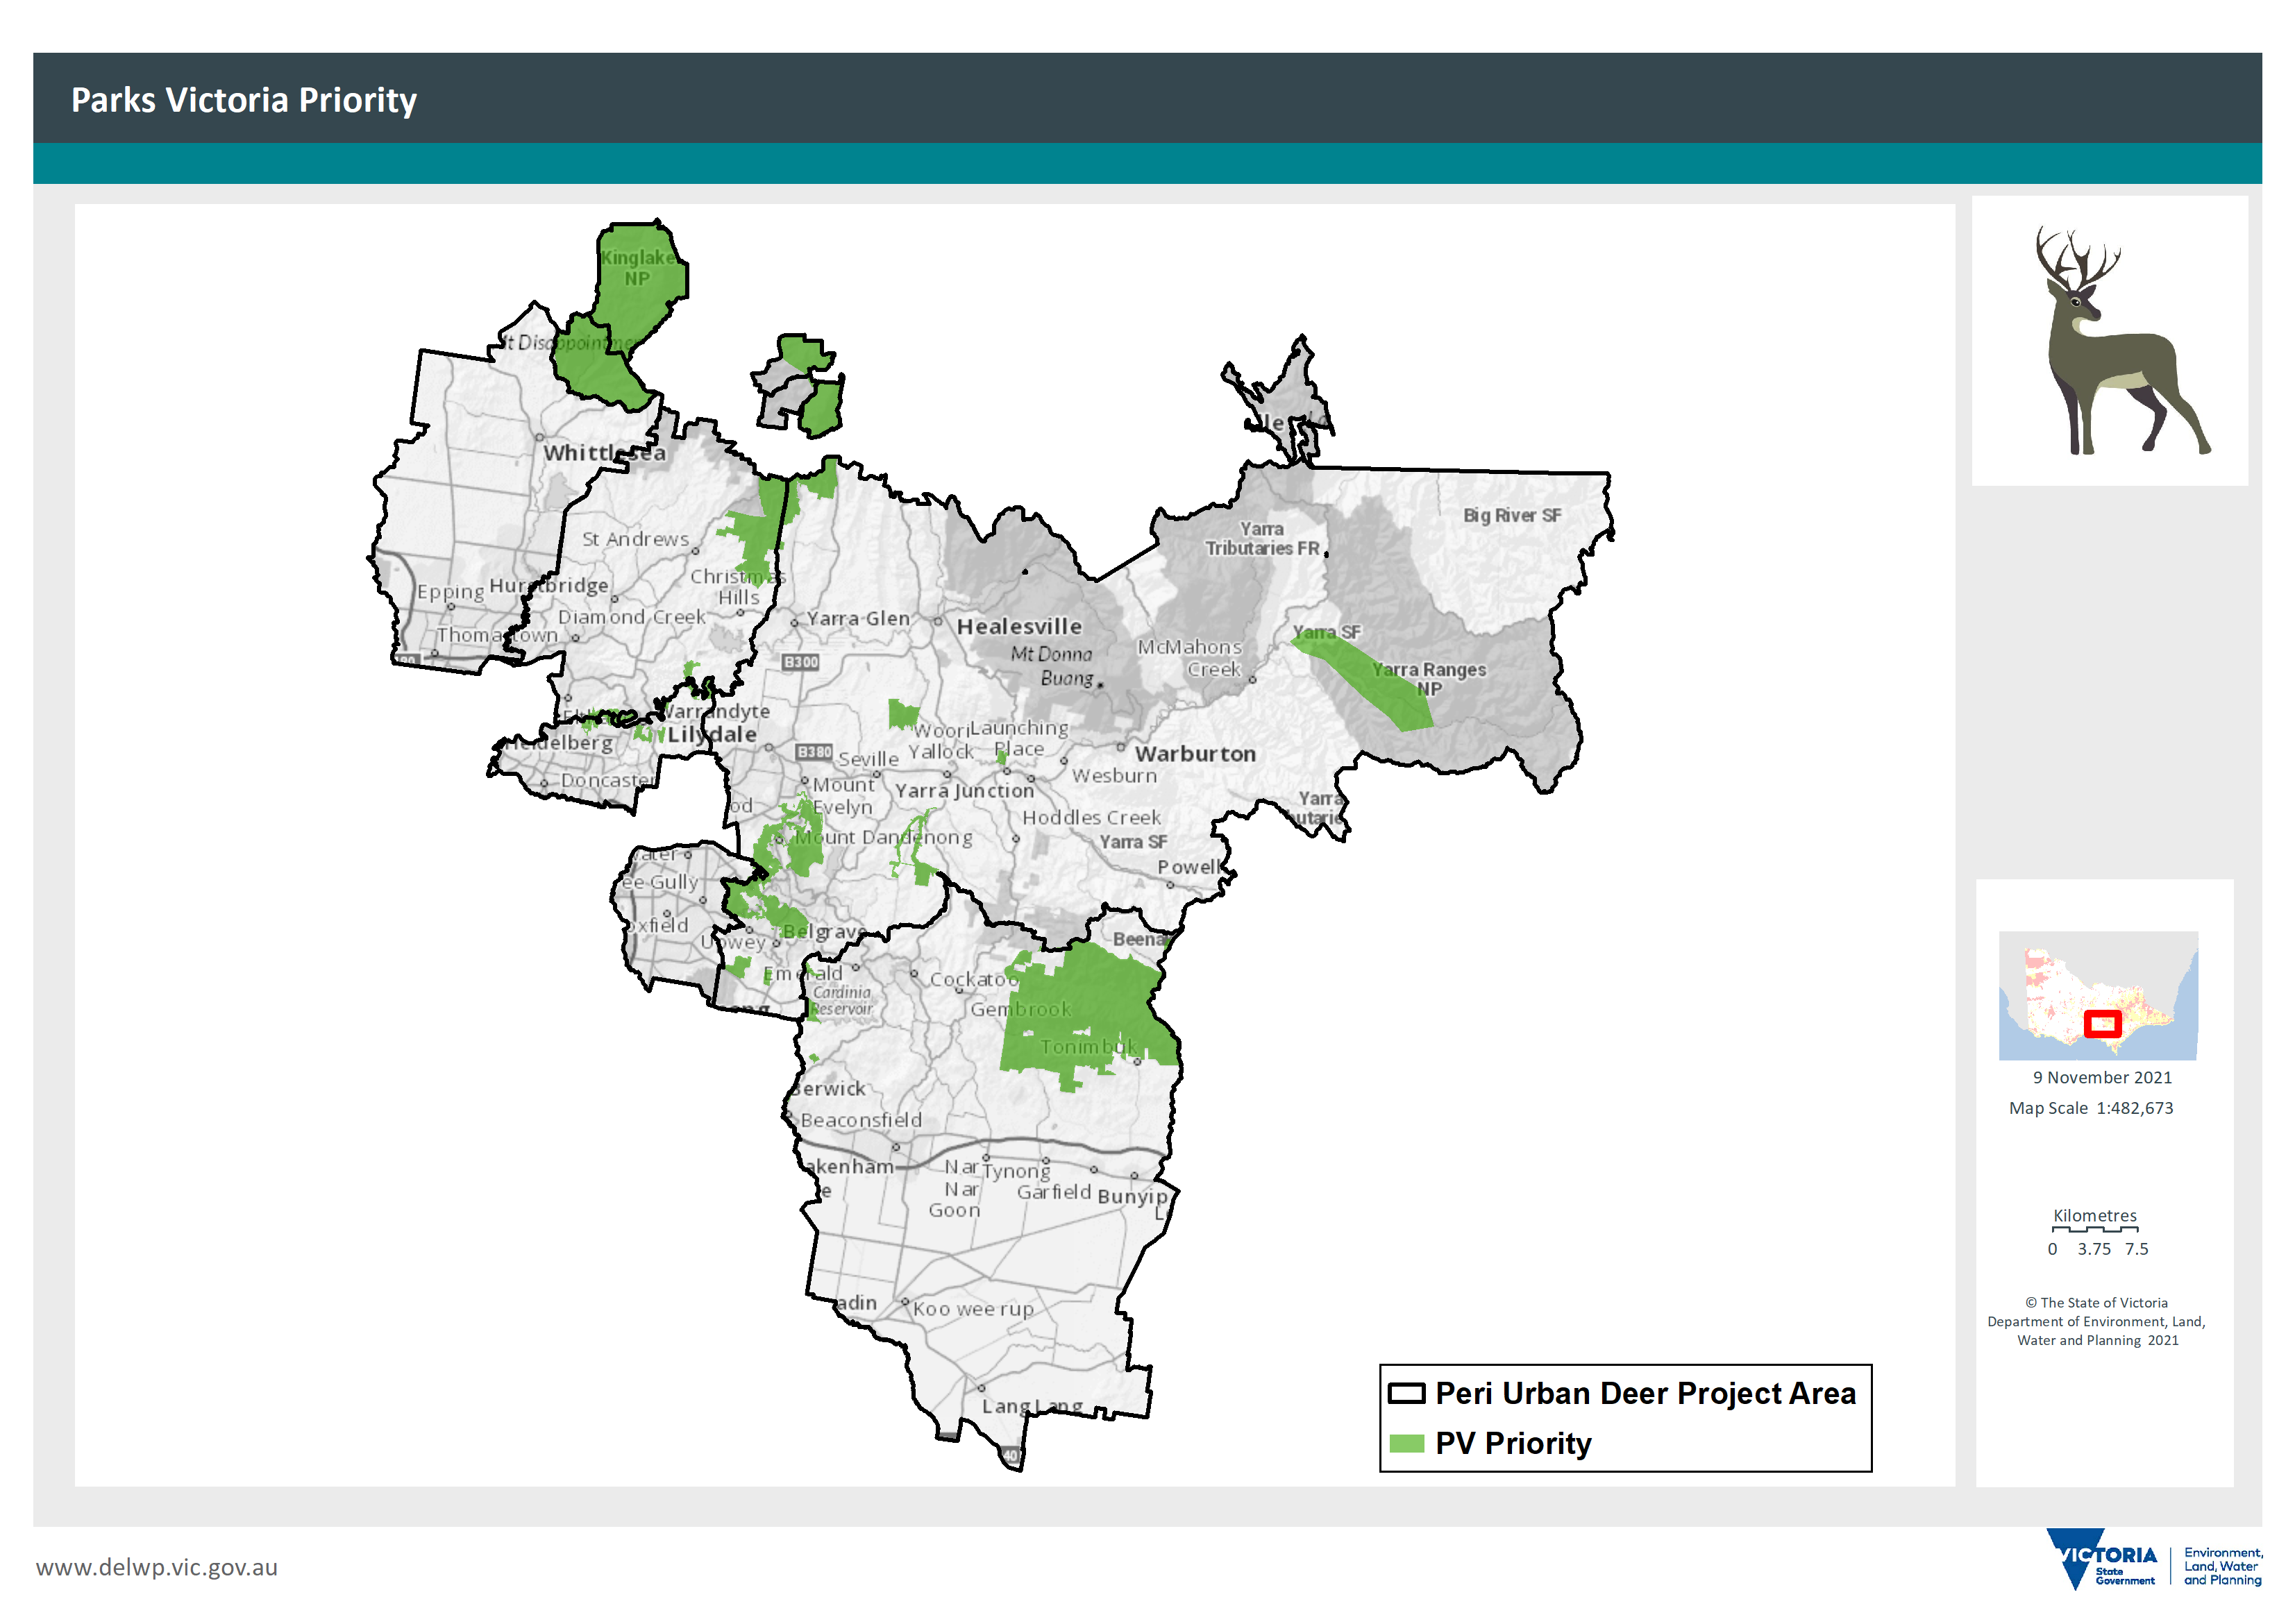This screenshot has width=2295, height=1624.
Task: Click the '9 November 2021' date text
Action: click(x=2101, y=1078)
